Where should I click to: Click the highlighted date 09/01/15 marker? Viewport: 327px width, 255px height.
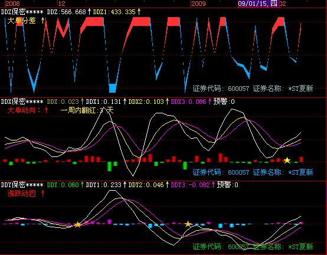tap(259, 4)
